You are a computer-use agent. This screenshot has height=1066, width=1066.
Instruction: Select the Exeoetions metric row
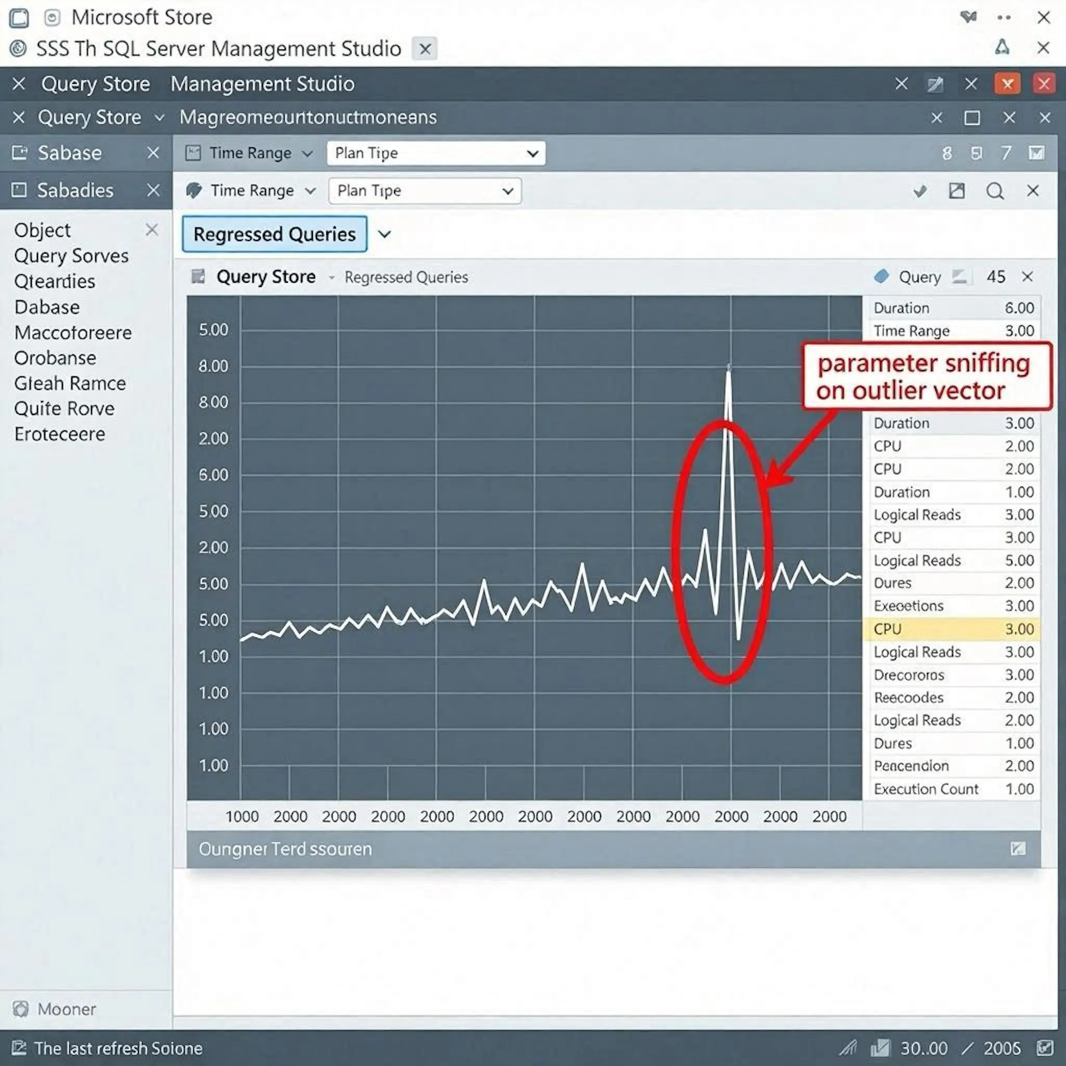[953, 606]
